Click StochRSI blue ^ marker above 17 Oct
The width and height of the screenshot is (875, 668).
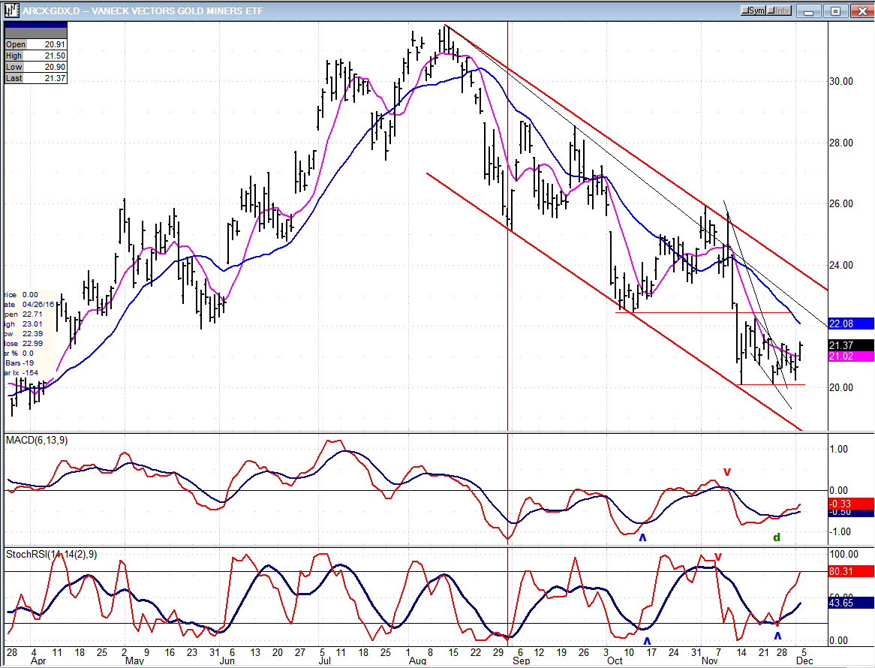pyautogui.click(x=647, y=640)
